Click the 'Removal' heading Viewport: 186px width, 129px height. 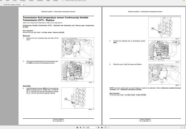point(26,36)
